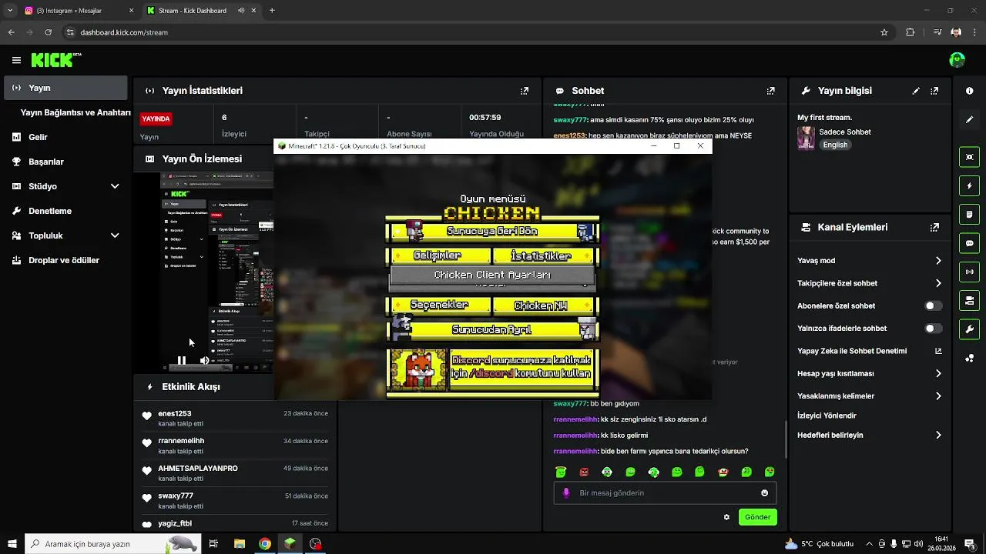Expand the Topluluk sidebar section
986x554 pixels.
115,235
